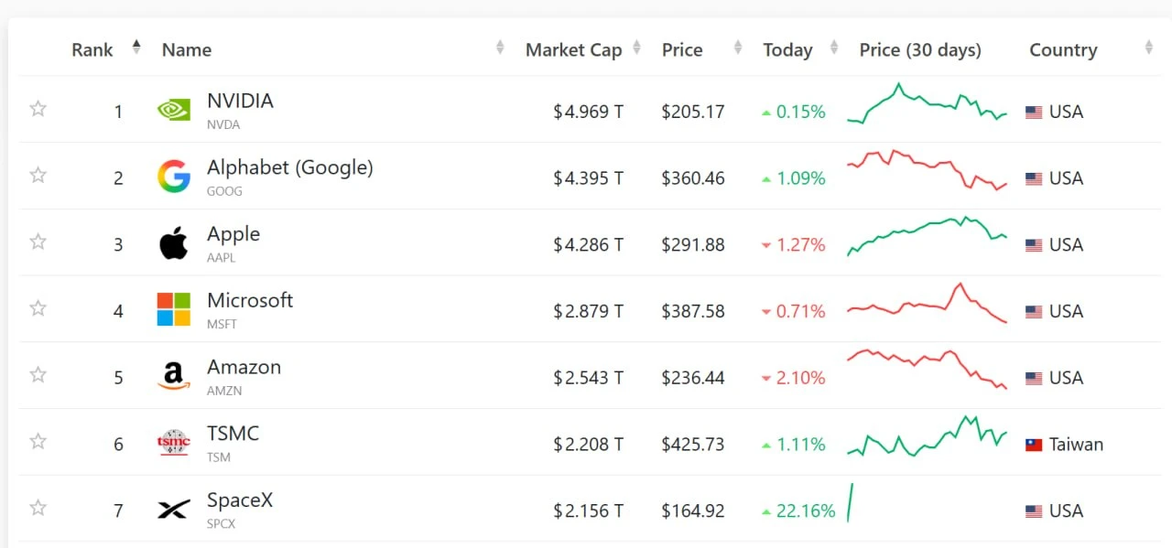This screenshot has height=548, width=1172.
Task: Click the TSMC logo icon
Action: pyautogui.click(x=174, y=443)
